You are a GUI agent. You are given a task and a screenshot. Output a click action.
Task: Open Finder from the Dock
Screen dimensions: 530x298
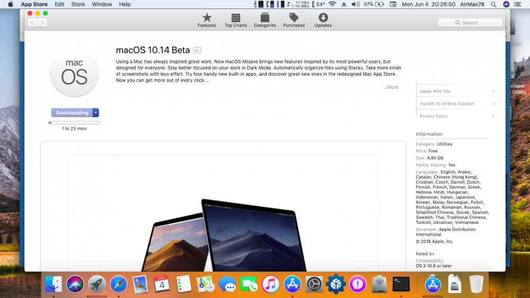tap(54, 284)
